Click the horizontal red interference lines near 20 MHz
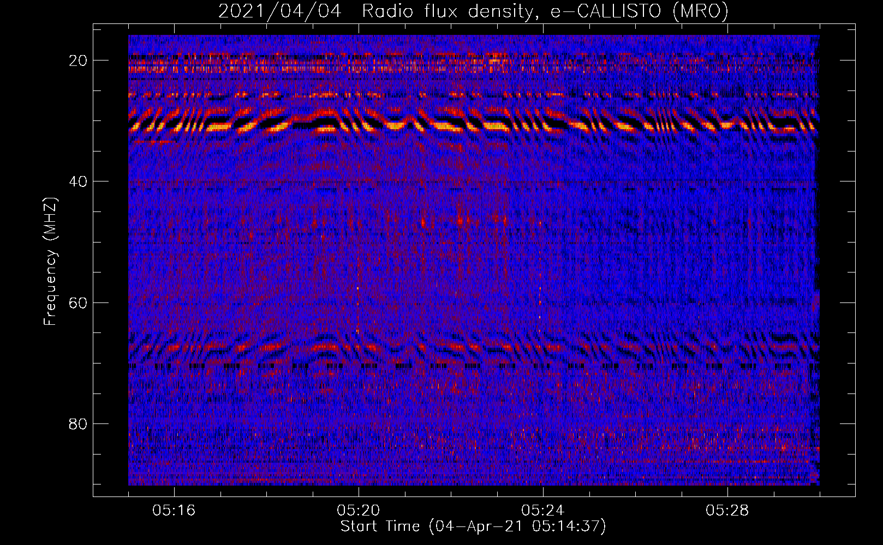Screen dimensions: 883x545 pos(474,62)
